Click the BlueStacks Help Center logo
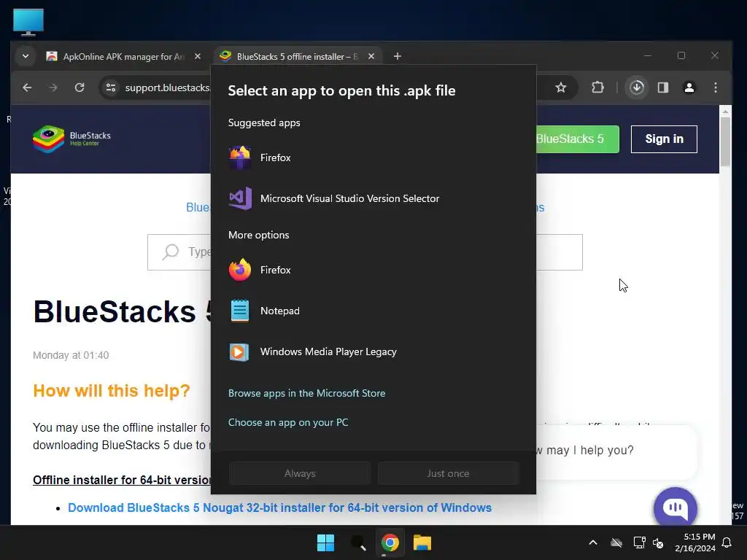 click(x=72, y=139)
